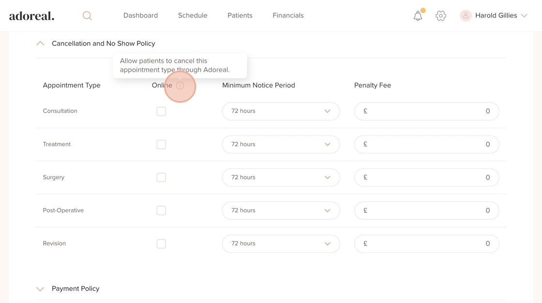Image resolution: width=542 pixels, height=303 pixels.
Task: Open Revision minimum notice period dropdown
Action: (281, 244)
